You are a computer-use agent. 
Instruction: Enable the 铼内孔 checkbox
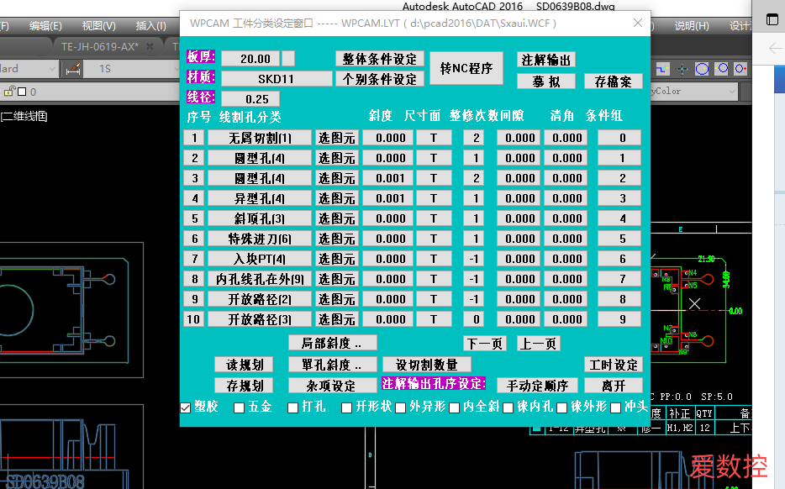tap(508, 407)
